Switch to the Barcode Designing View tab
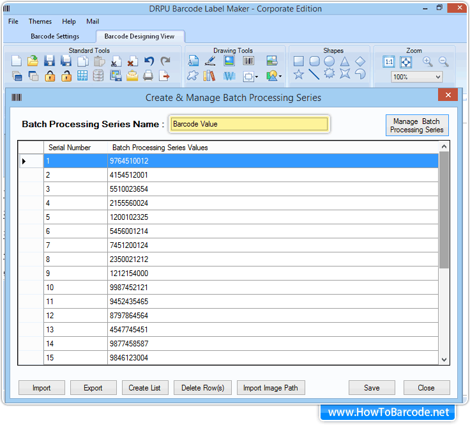Viewport: 470px width, 425px height. (x=139, y=36)
